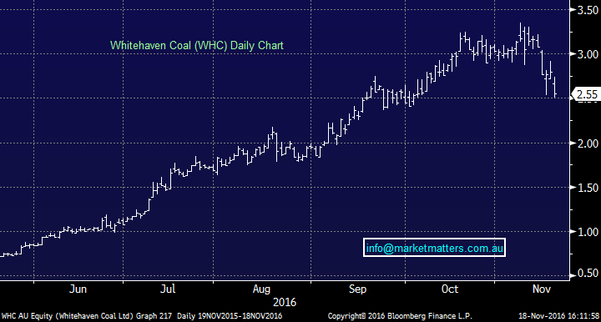Click the Jun month label
The height and width of the screenshot is (322, 601).
[x=78, y=289]
